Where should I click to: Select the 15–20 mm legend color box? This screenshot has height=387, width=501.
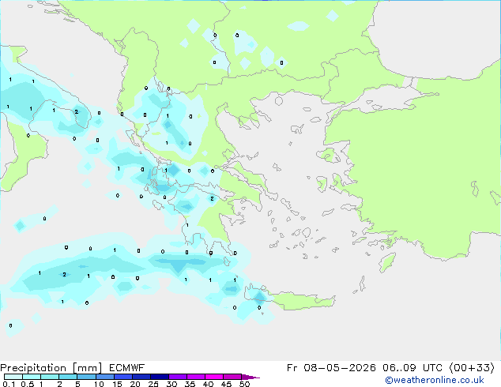click(x=123, y=377)
